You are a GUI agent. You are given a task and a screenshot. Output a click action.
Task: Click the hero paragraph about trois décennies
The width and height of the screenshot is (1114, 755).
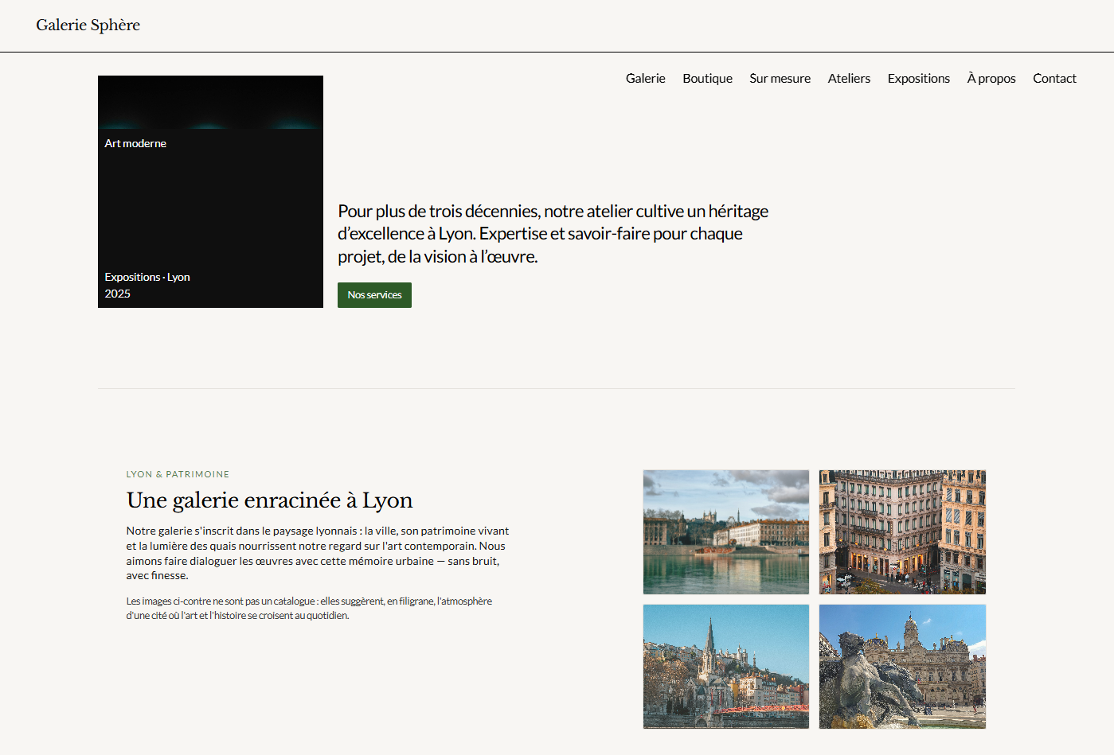click(x=553, y=234)
